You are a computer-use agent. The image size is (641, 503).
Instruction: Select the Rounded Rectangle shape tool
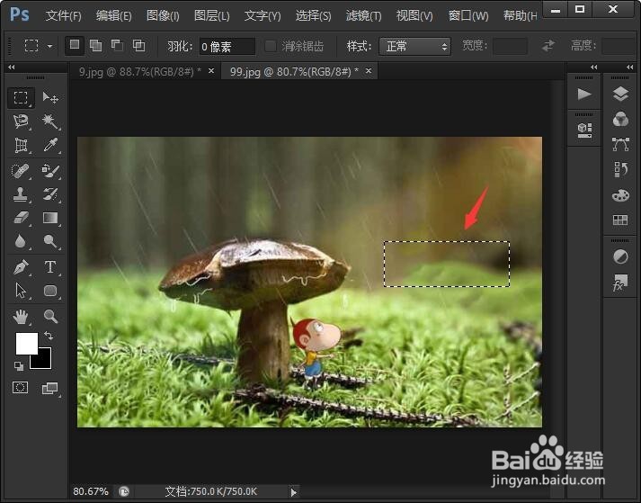pyautogui.click(x=50, y=291)
